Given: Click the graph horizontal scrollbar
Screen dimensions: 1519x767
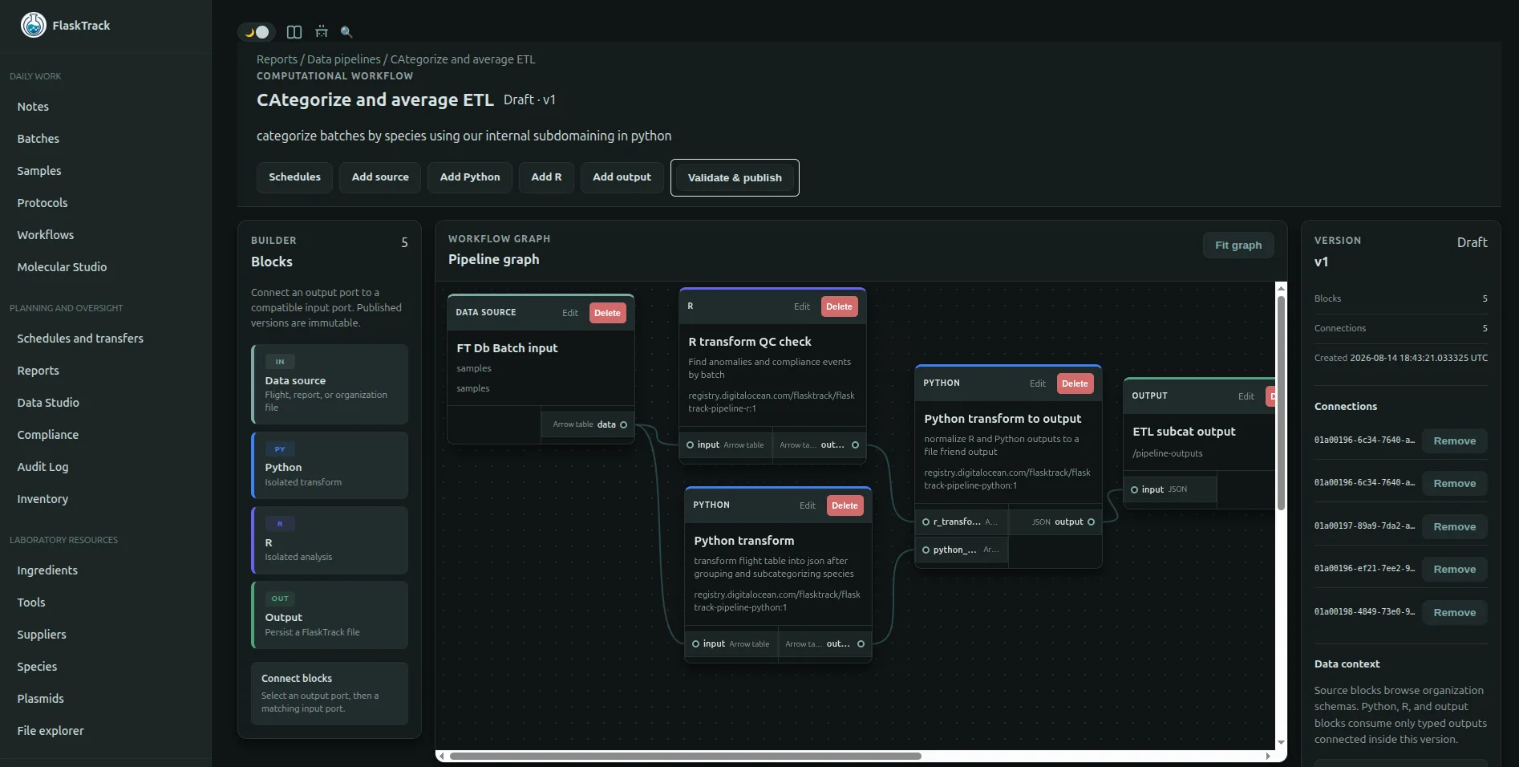Looking at the screenshot, I should tap(686, 756).
